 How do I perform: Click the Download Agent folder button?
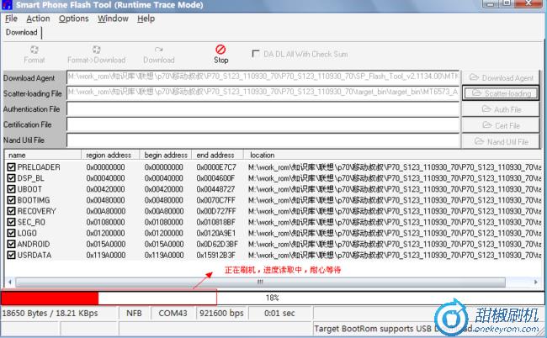[501, 77]
